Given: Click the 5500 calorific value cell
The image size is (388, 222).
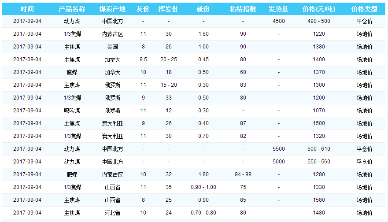Looking at the screenshot, I should (278, 149).
